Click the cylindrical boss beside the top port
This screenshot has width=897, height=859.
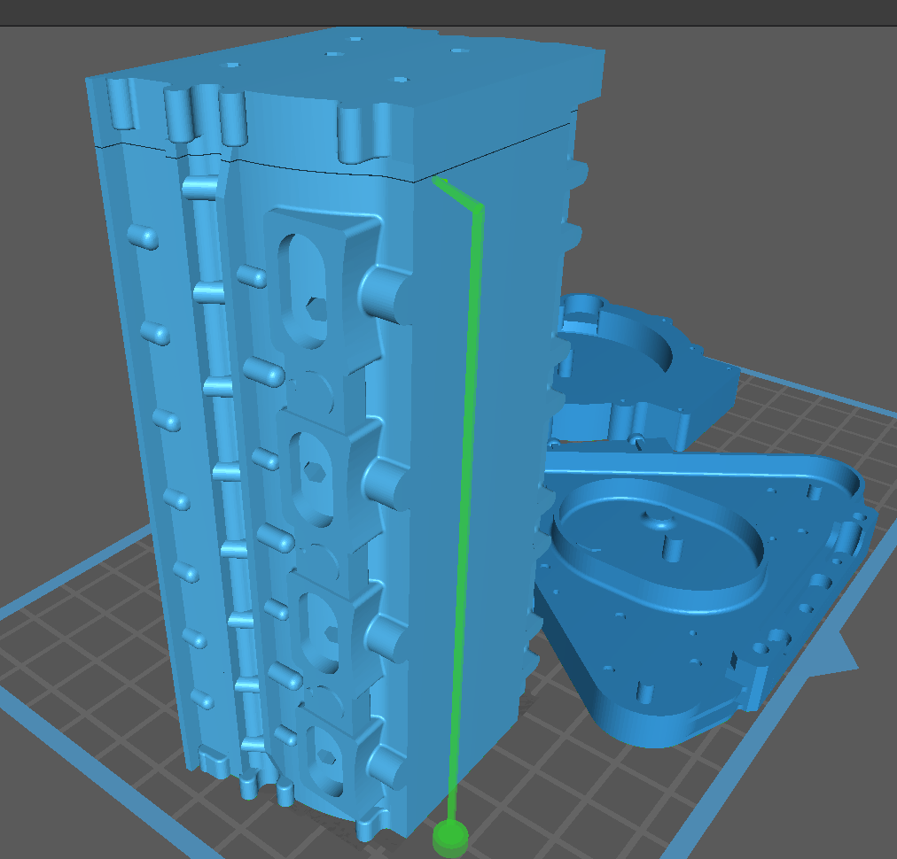pyautogui.click(x=386, y=294)
